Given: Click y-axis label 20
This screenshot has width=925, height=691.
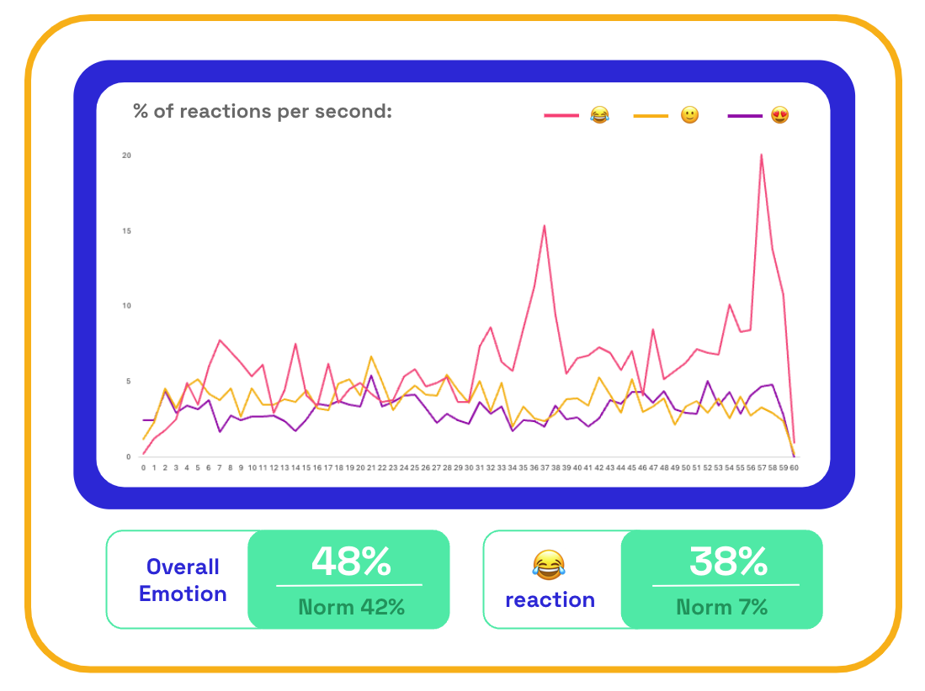Looking at the screenshot, I should point(126,156).
